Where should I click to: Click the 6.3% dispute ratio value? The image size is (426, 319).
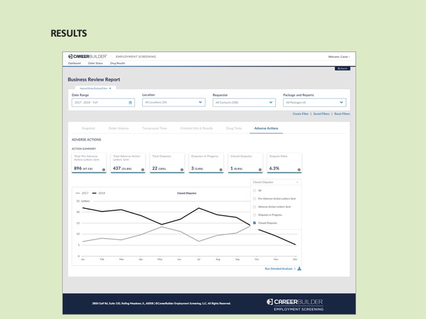click(274, 168)
